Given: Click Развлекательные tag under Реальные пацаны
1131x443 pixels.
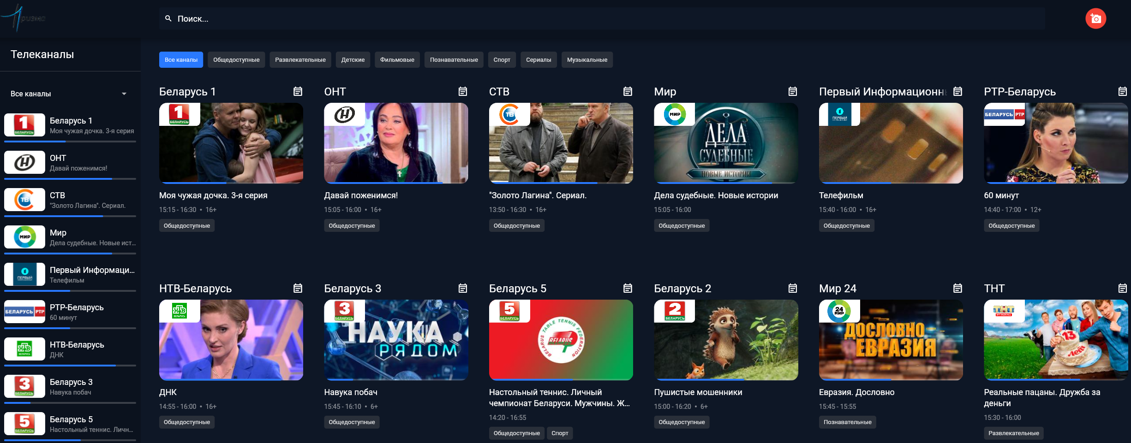Looking at the screenshot, I should 1014,433.
